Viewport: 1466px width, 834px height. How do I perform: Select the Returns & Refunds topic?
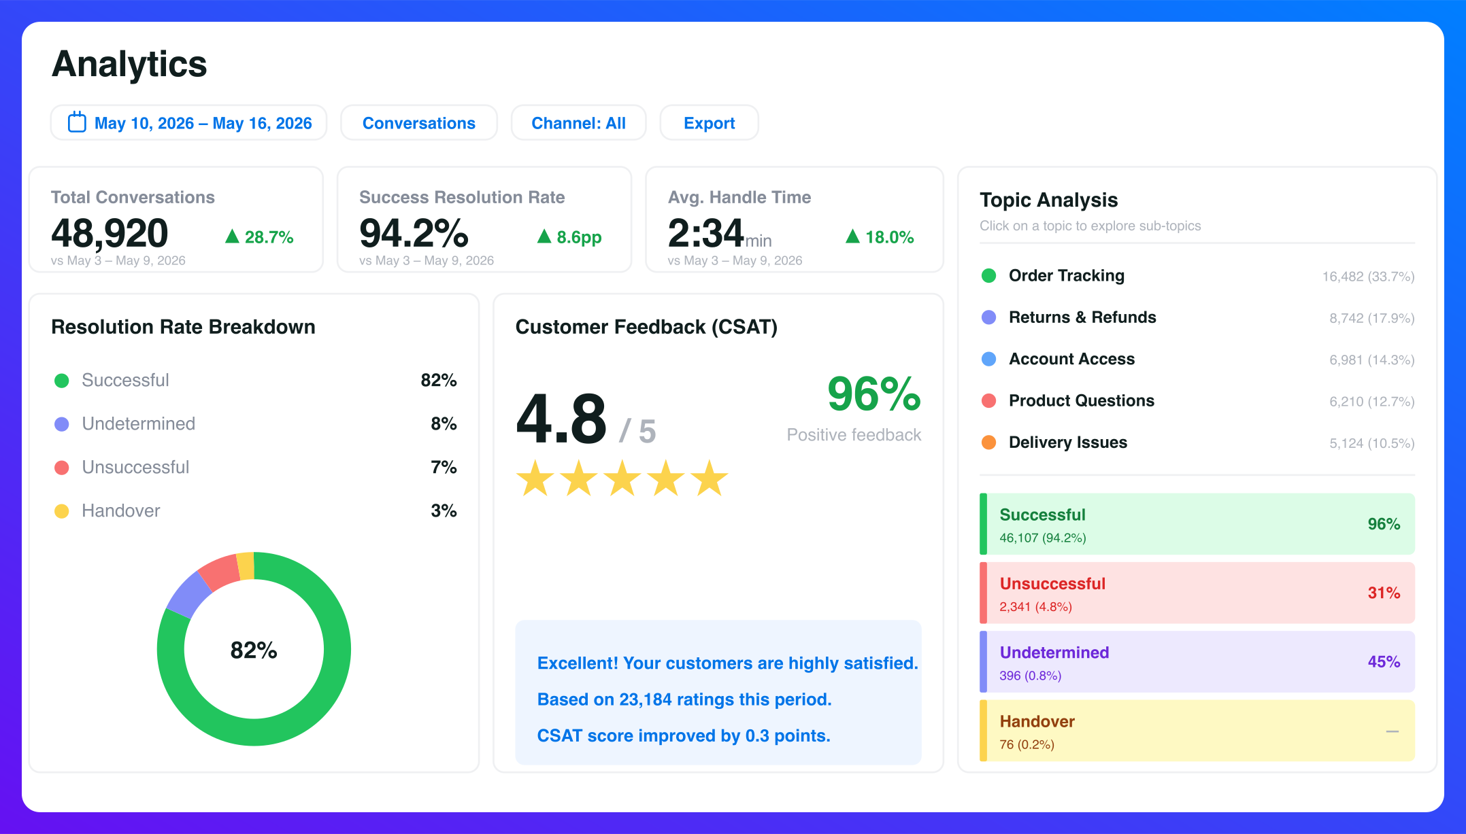point(1197,317)
